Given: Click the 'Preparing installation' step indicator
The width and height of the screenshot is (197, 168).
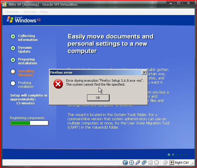Looking at the screenshot, I should (x=13, y=60).
